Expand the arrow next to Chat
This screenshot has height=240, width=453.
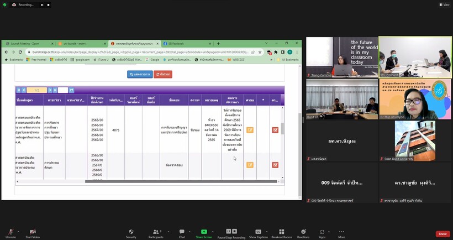tap(189, 232)
